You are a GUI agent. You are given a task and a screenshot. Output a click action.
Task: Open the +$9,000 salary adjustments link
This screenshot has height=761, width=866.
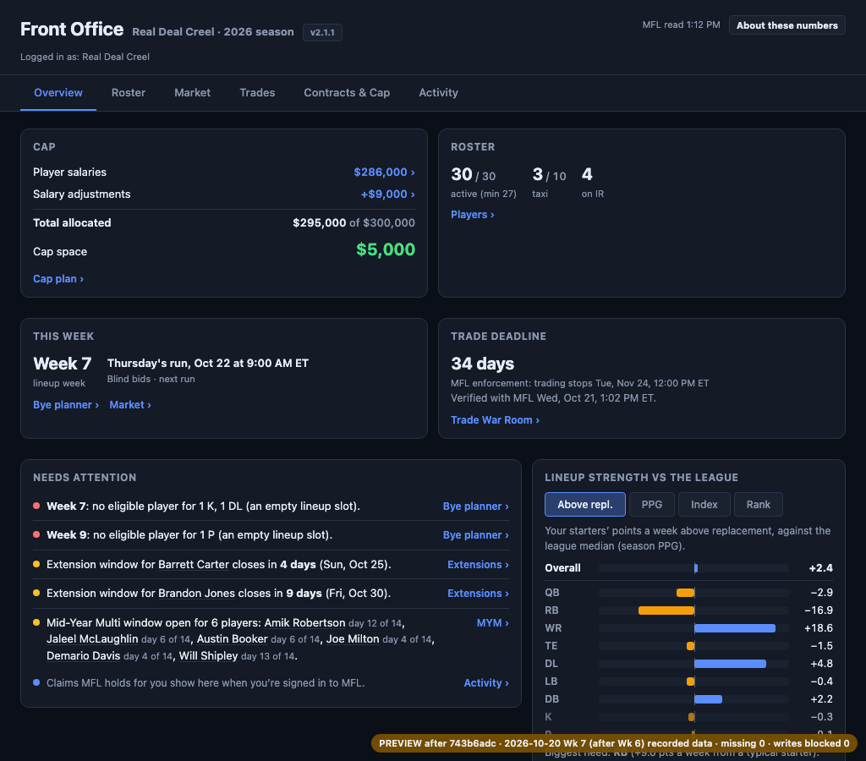click(x=387, y=194)
